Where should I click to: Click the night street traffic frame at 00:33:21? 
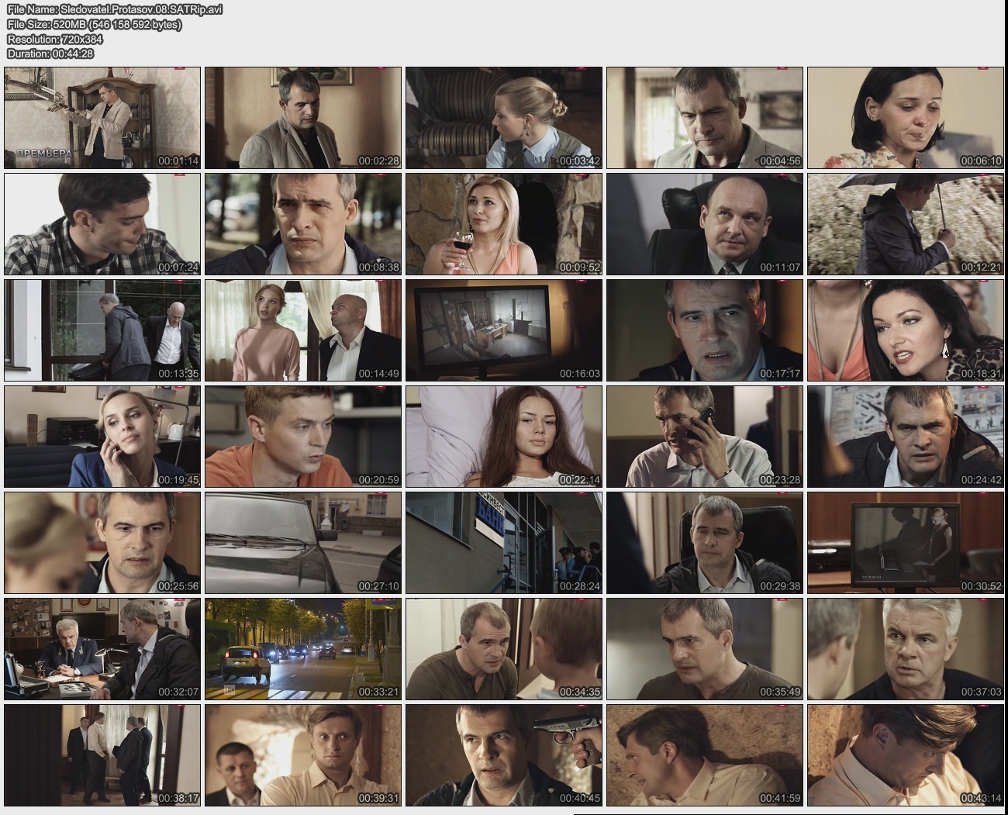pos(303,649)
